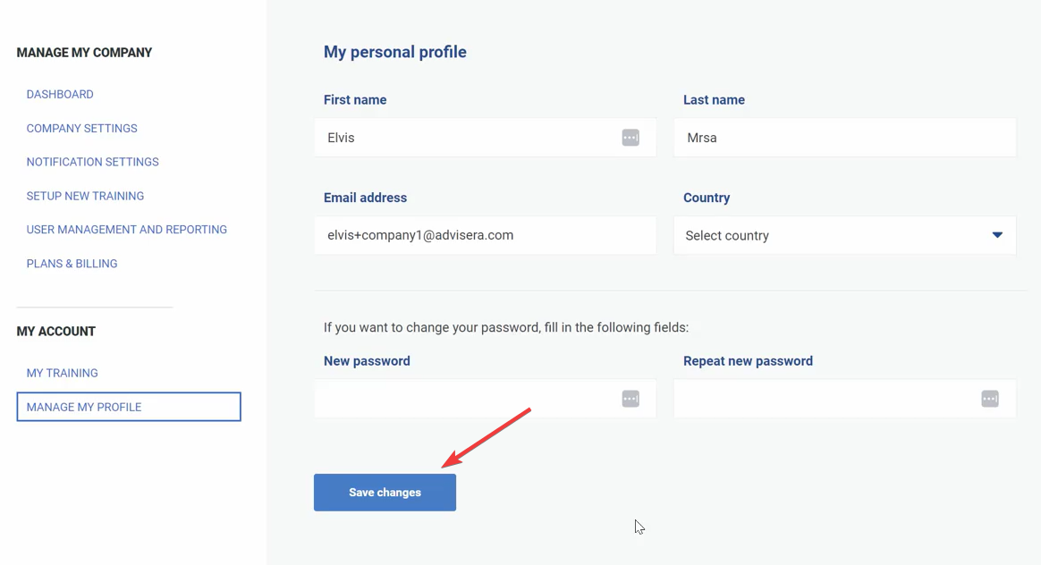
Task: Click password manager icon in New password field
Action: tap(631, 399)
